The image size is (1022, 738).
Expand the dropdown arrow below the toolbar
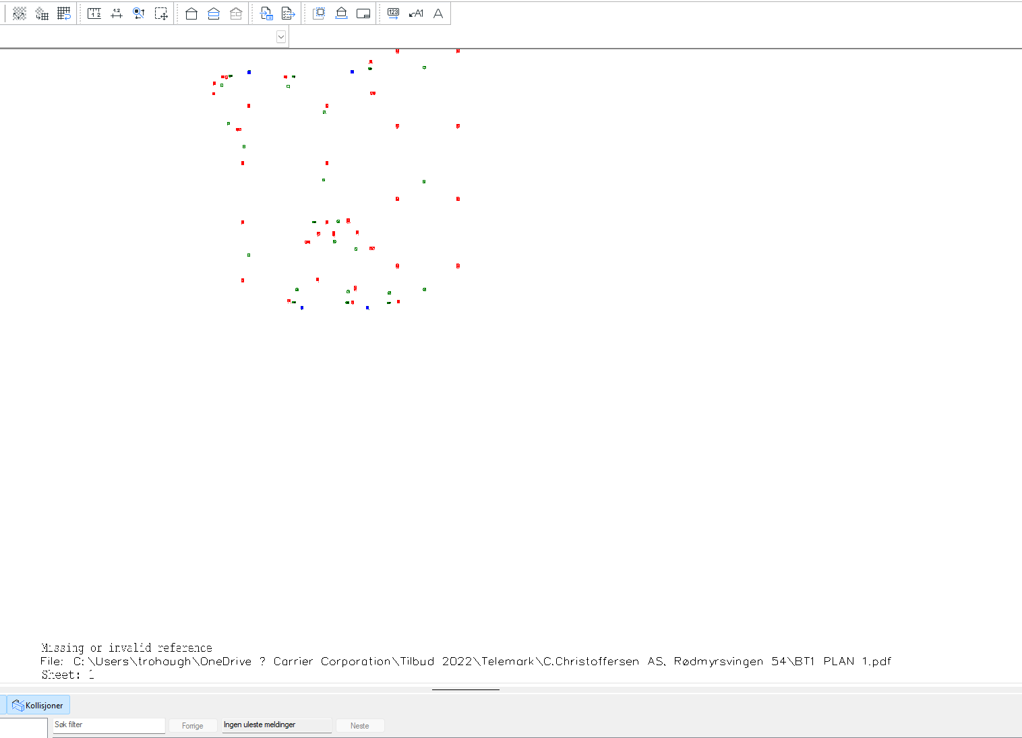(281, 37)
